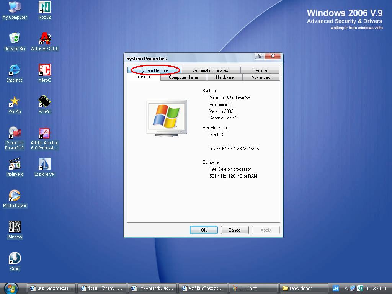Click the Mplayerc desktop icon
Screen dimensions: 392x294
point(15,167)
